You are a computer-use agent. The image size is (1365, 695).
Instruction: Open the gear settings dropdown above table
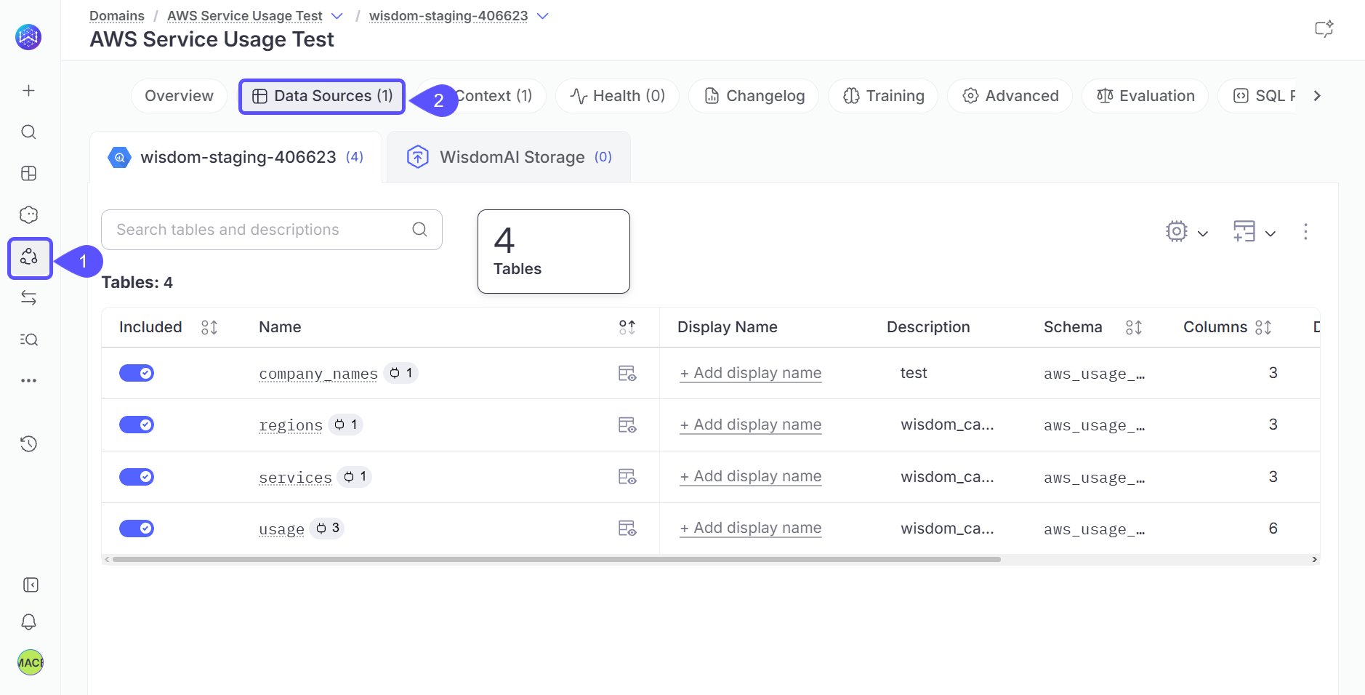(1187, 232)
